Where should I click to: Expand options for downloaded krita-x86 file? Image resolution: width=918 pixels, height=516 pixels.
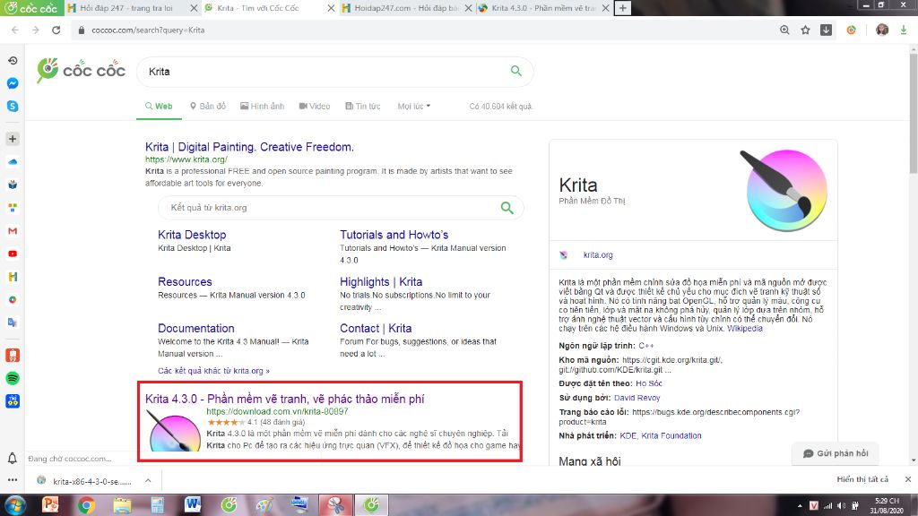[x=148, y=480]
